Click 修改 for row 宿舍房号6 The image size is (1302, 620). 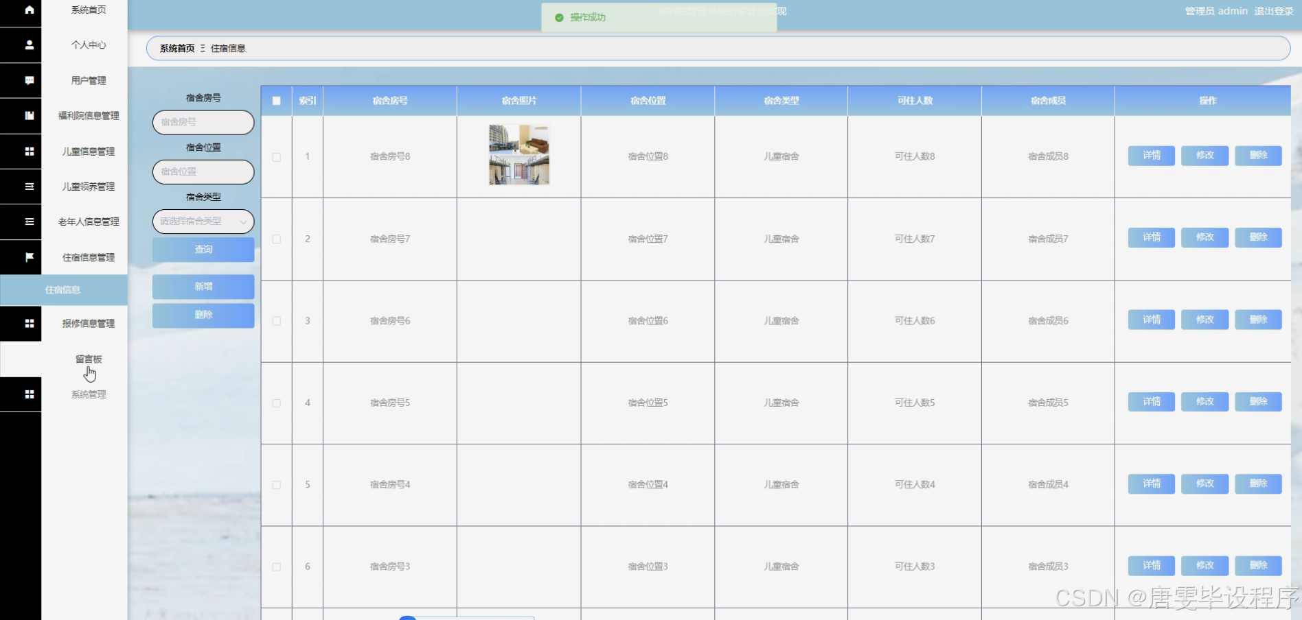tap(1204, 320)
